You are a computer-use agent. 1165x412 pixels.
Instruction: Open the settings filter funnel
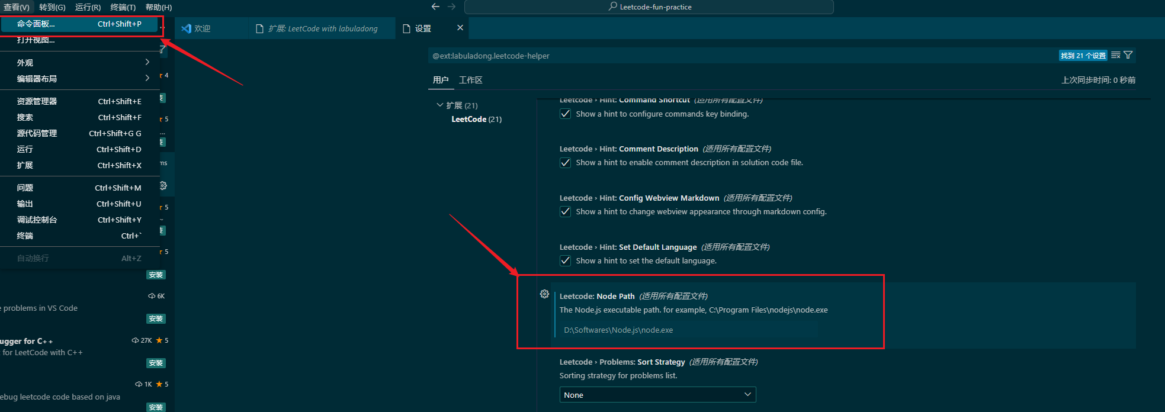click(1128, 55)
